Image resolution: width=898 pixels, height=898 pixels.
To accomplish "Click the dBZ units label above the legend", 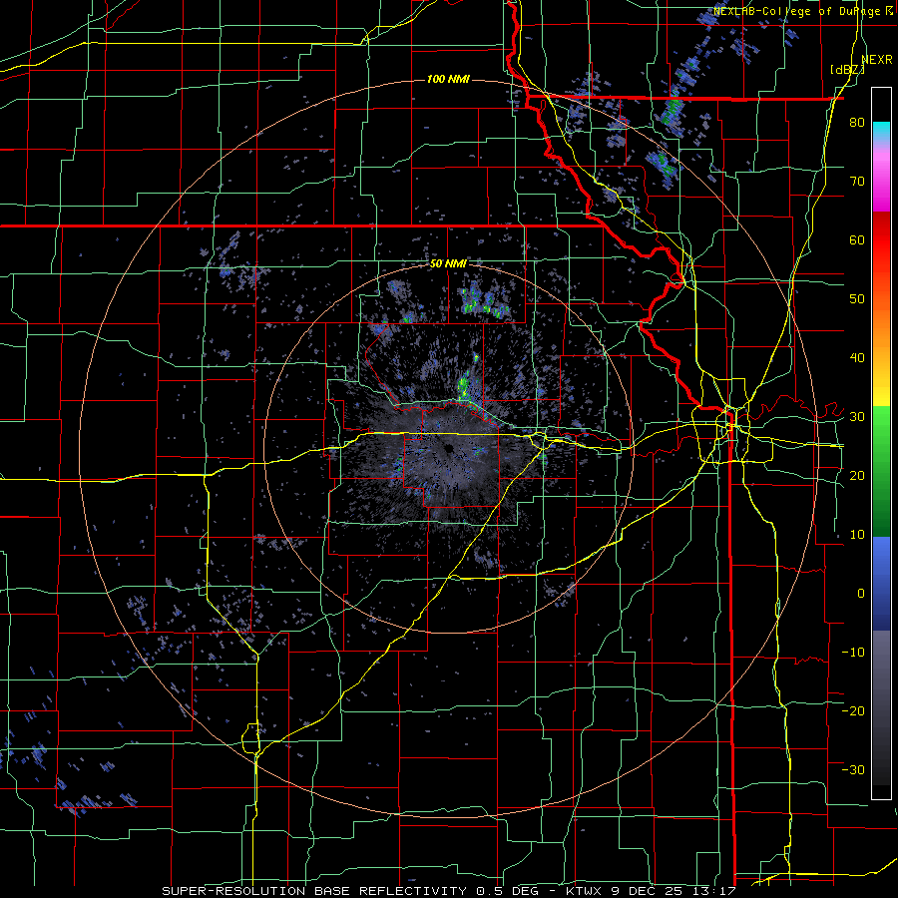I will [x=848, y=70].
